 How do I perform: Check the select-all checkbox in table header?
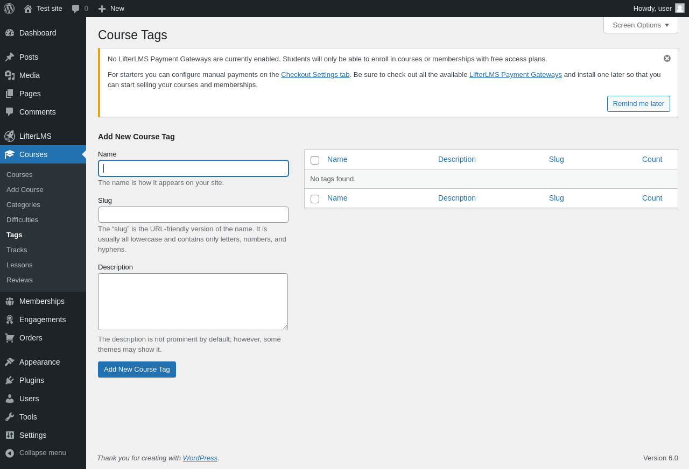tap(315, 160)
